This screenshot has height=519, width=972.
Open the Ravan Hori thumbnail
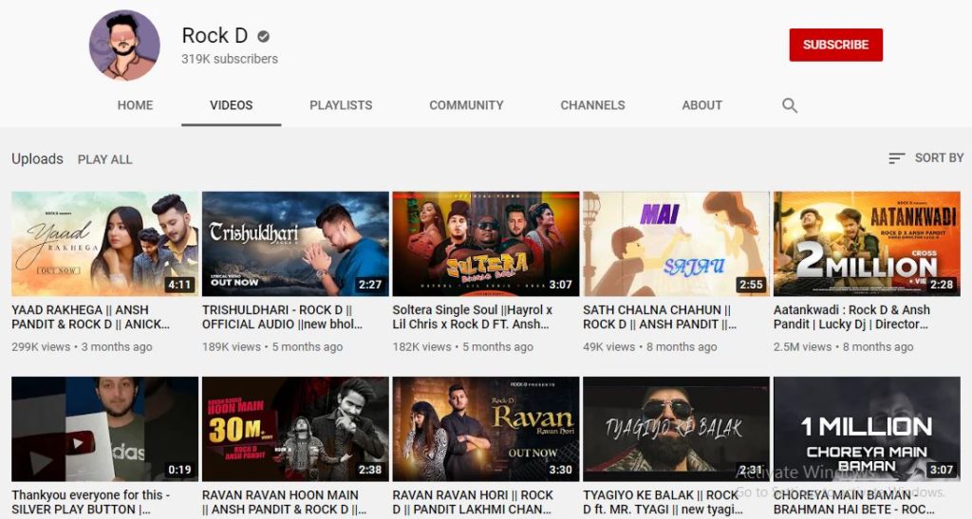click(x=486, y=429)
